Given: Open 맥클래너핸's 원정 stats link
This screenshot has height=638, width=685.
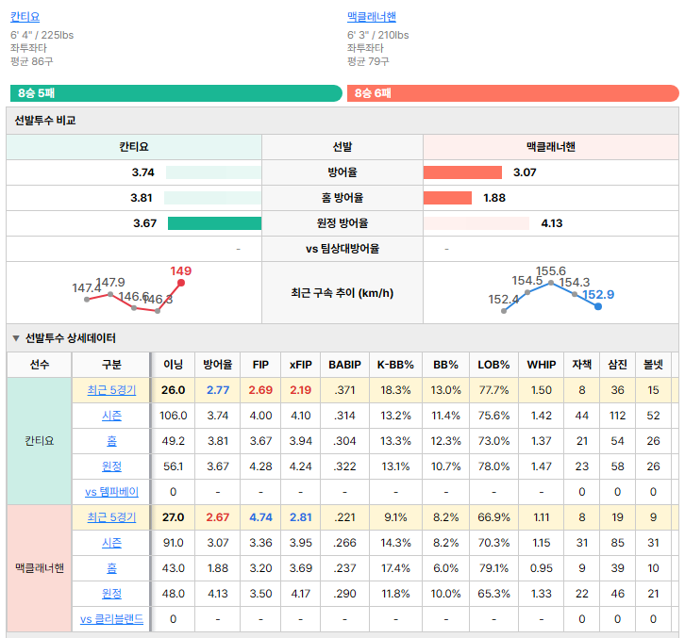Looking at the screenshot, I should (111, 594).
